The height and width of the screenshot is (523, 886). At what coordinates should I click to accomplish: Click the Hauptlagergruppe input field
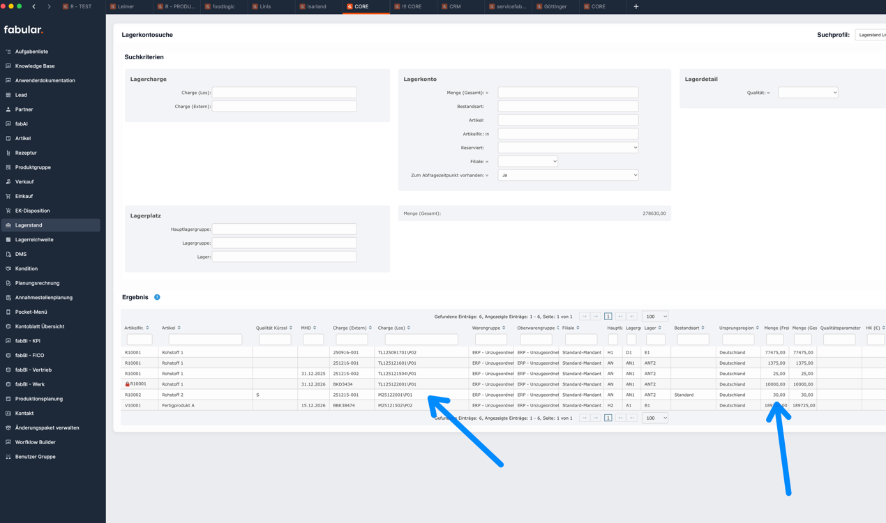pyautogui.click(x=284, y=229)
